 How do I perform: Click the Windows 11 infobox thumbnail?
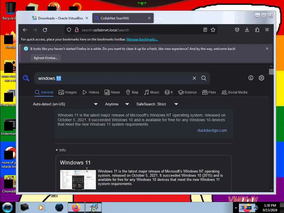(78, 180)
